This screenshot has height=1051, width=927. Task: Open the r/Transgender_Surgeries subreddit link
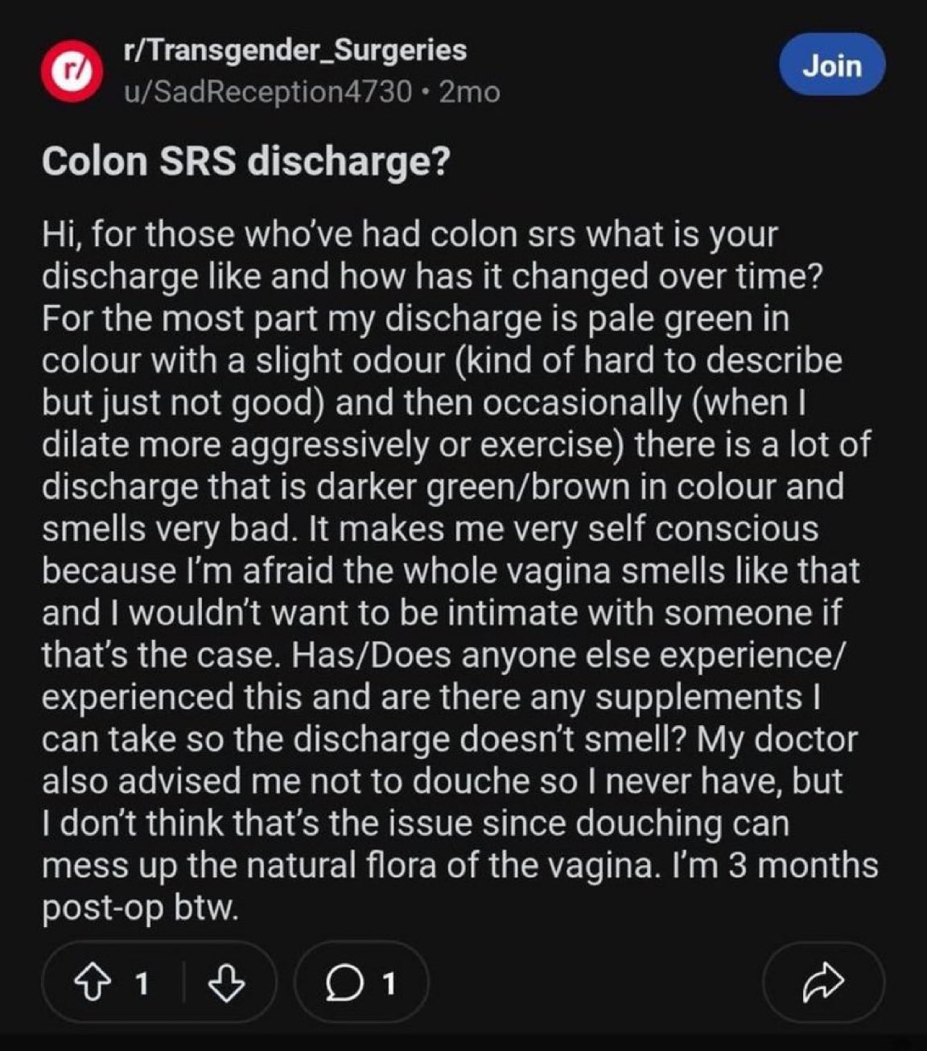point(295,50)
